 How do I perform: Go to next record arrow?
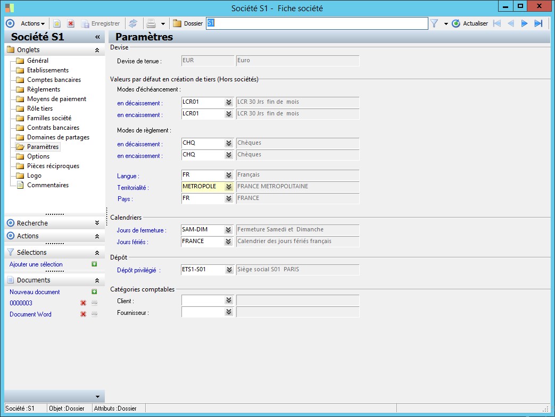pos(524,23)
